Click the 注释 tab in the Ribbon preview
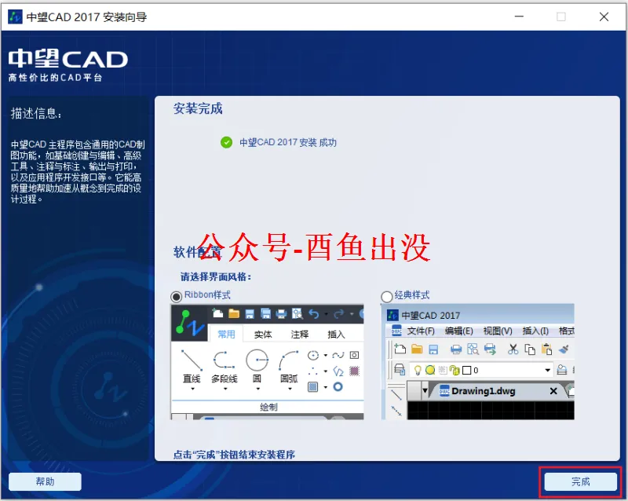 (x=300, y=335)
